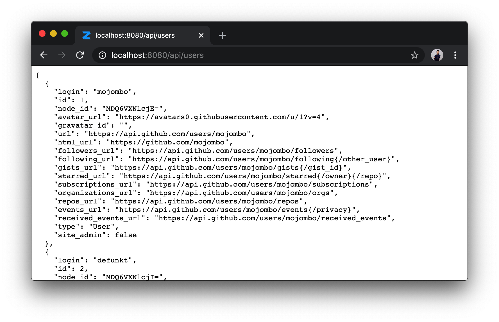The width and height of the screenshot is (499, 322).
Task: Maximize the window using green button
Action: (x=65, y=33)
